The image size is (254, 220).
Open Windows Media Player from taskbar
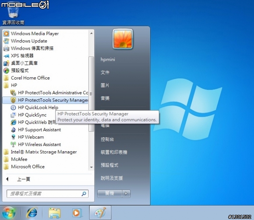coord(77,213)
